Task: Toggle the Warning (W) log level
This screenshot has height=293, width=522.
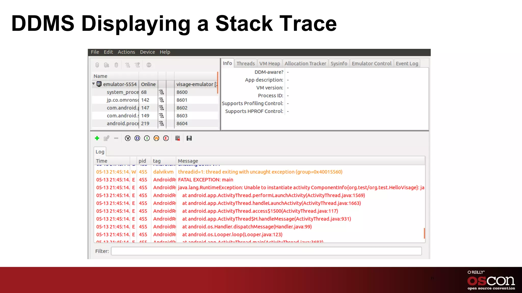Action: tap(156, 138)
